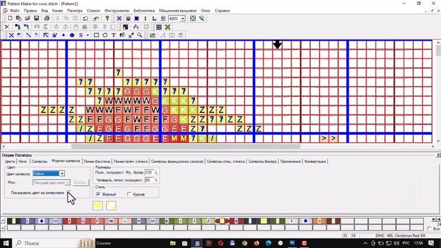Screen dimensions: 441x248
Task: Select the magnifier zoom tool
Action: [140, 35]
